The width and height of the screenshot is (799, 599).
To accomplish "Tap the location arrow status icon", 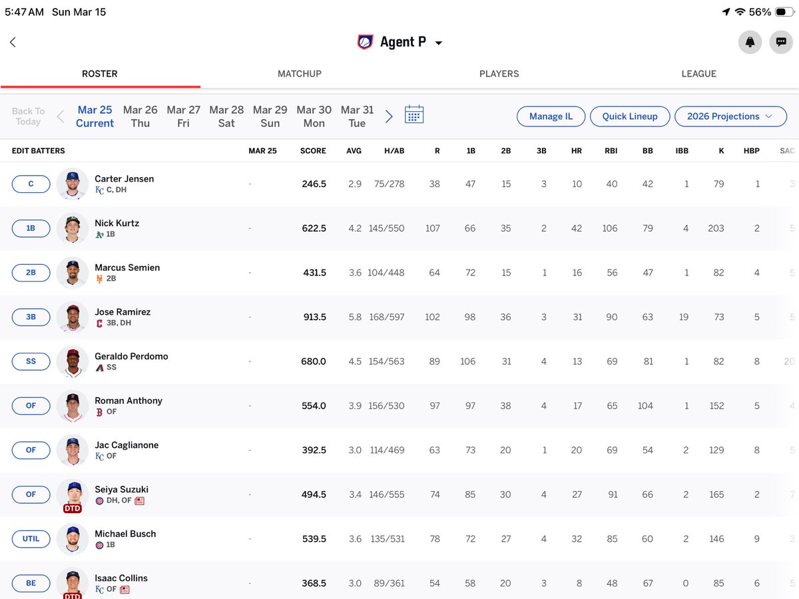I will (x=725, y=12).
